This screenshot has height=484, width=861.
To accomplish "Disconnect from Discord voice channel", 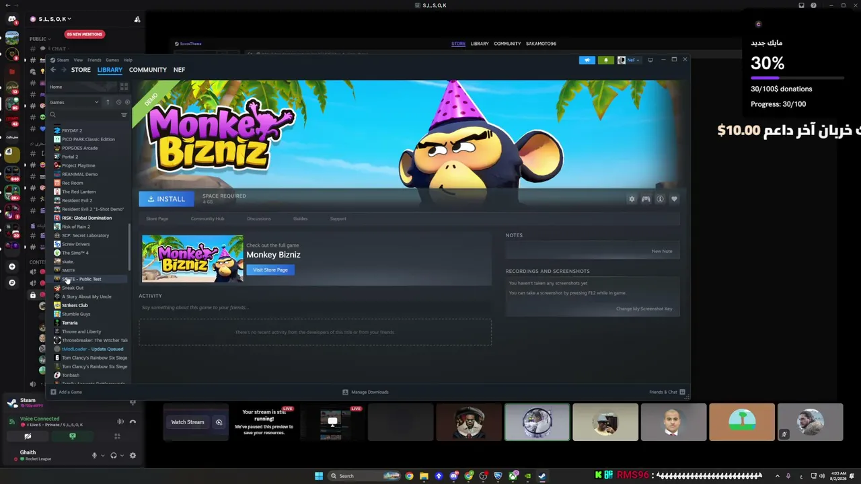I will [x=133, y=421].
